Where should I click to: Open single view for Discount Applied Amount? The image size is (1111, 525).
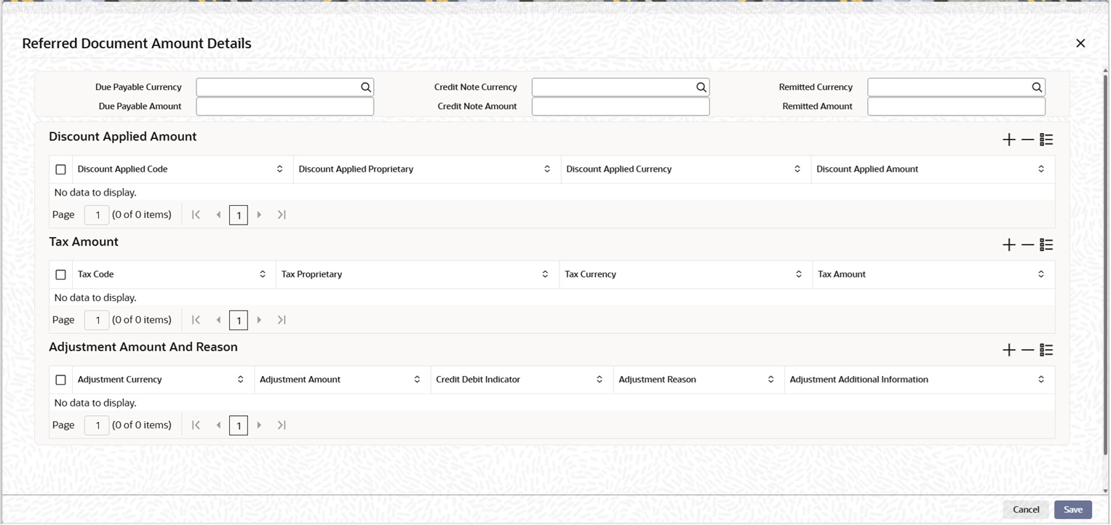[x=1046, y=140]
